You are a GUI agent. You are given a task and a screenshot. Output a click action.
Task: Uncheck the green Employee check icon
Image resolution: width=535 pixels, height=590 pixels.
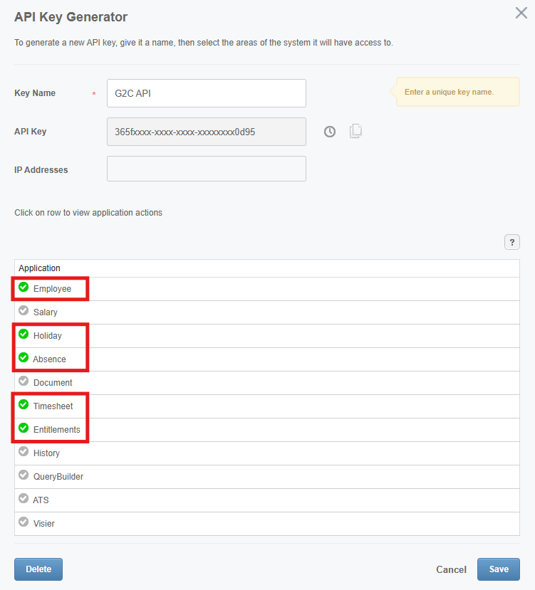coord(24,287)
